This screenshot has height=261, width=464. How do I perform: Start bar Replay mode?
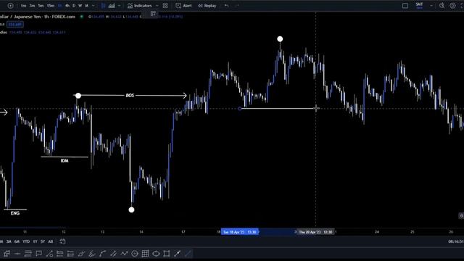tap(207, 6)
